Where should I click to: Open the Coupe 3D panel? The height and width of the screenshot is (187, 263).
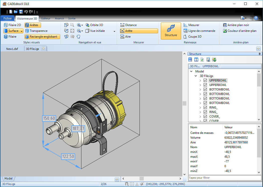pyautogui.click(x=192, y=37)
